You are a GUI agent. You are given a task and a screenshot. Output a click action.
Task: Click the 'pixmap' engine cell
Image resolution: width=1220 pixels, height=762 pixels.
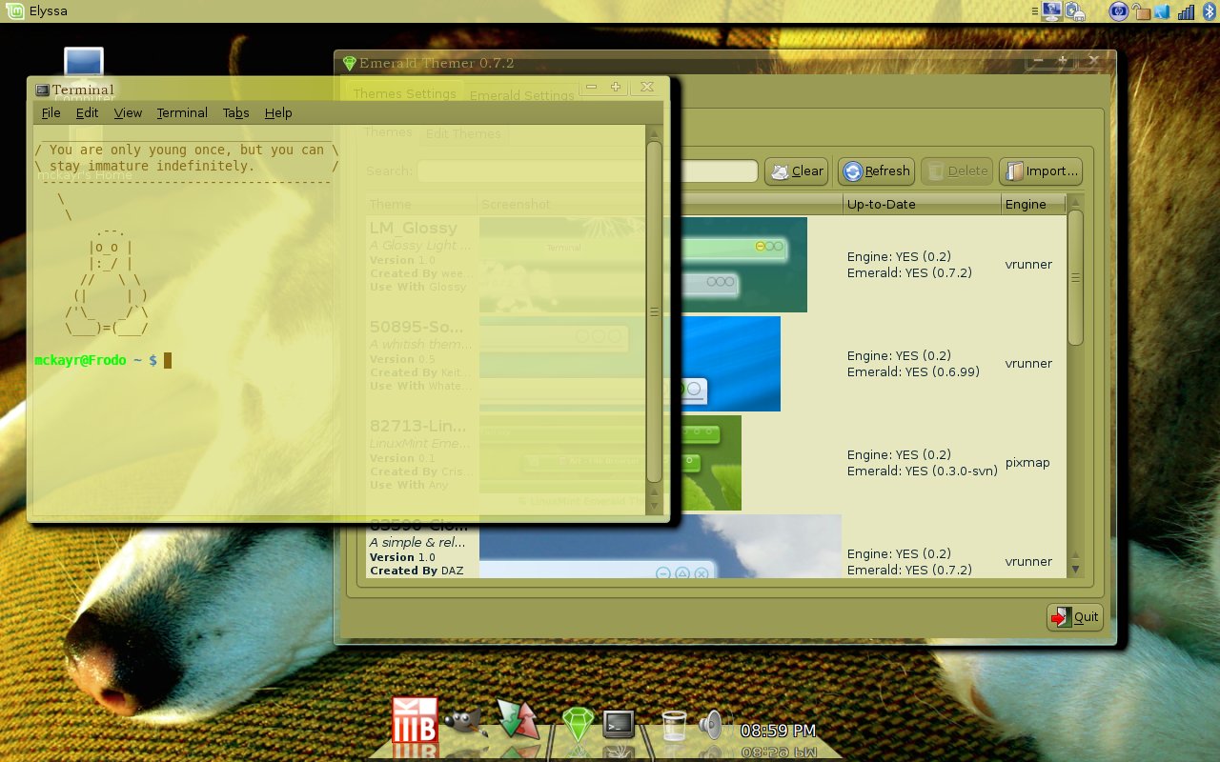pos(1027,463)
